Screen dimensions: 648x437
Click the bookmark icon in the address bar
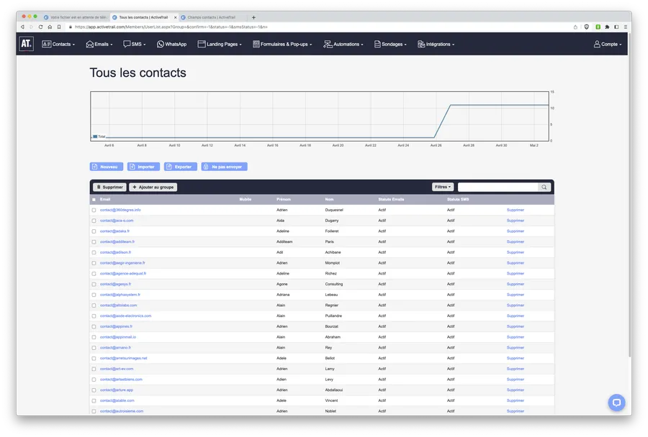59,27
